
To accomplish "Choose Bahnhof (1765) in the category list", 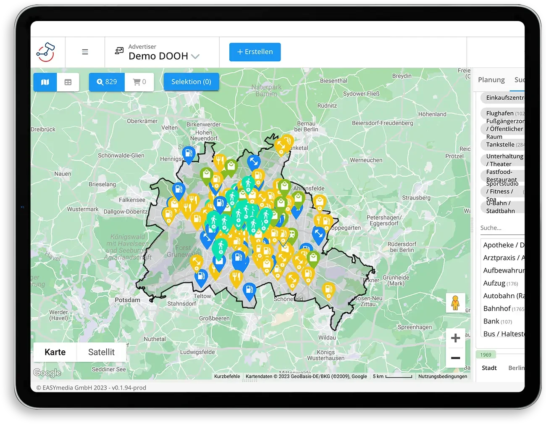I will point(504,308).
